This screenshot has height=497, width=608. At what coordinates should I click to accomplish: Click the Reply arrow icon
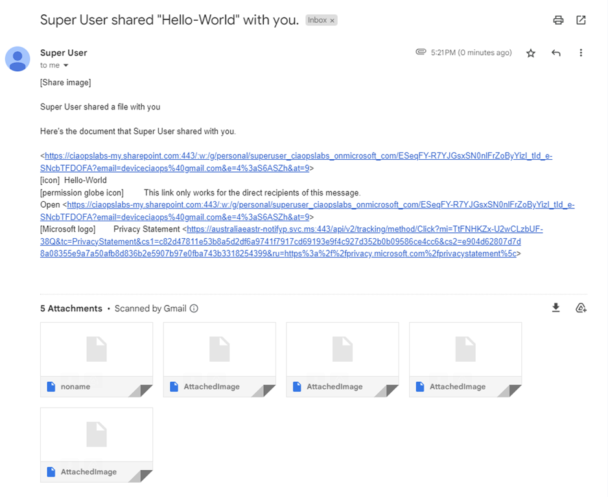[555, 53]
